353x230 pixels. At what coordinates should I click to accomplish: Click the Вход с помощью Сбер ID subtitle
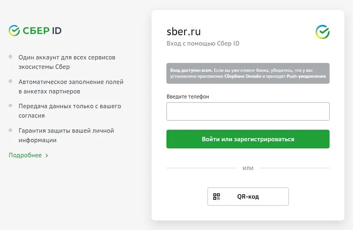tap(203, 44)
